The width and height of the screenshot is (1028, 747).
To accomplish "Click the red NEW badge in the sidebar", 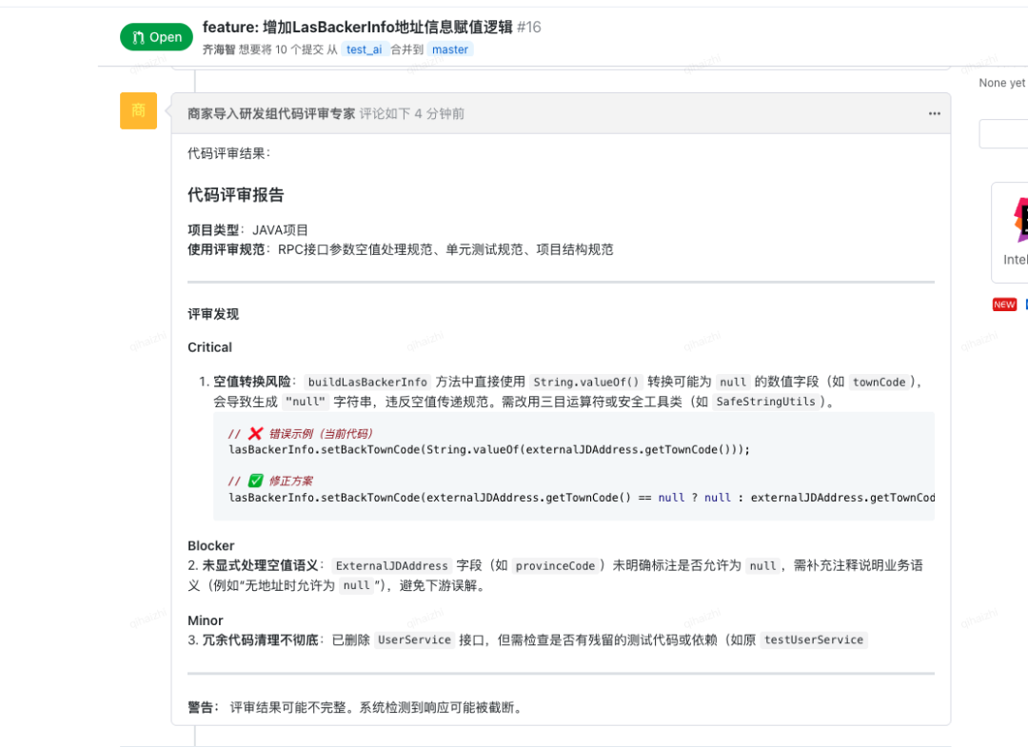I will coord(1004,305).
